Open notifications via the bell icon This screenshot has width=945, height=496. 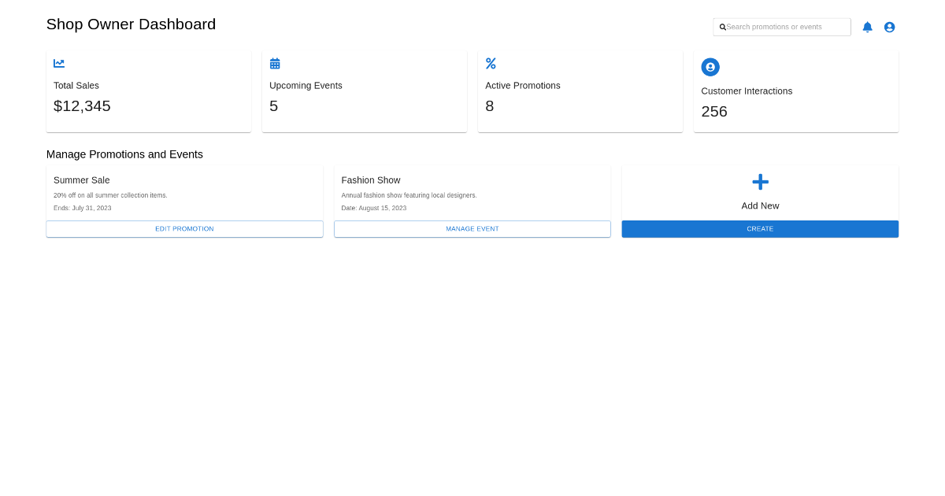pos(867,26)
